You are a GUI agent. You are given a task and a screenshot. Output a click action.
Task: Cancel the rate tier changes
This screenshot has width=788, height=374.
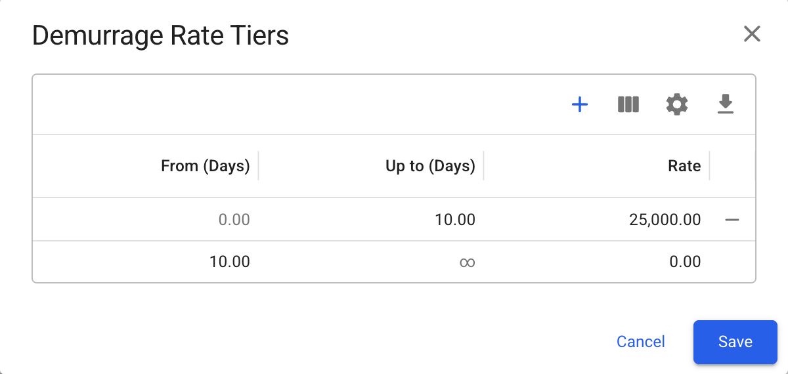[640, 342]
